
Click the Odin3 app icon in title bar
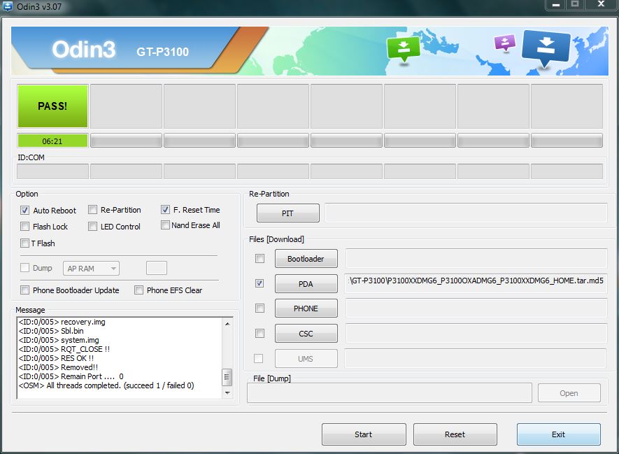click(x=8, y=6)
